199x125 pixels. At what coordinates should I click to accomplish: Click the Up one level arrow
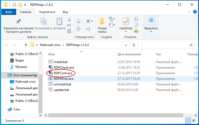coord(26,45)
